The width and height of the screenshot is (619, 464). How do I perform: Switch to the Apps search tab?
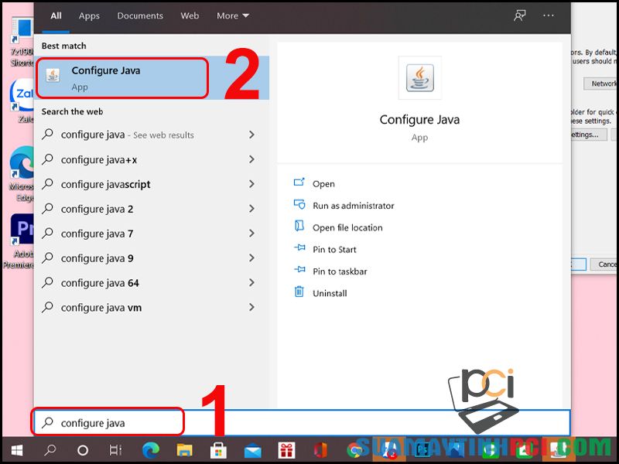point(89,15)
